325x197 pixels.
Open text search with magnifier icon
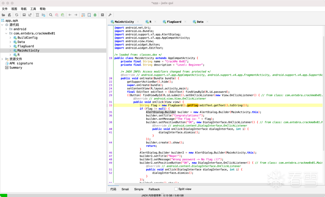51,15
